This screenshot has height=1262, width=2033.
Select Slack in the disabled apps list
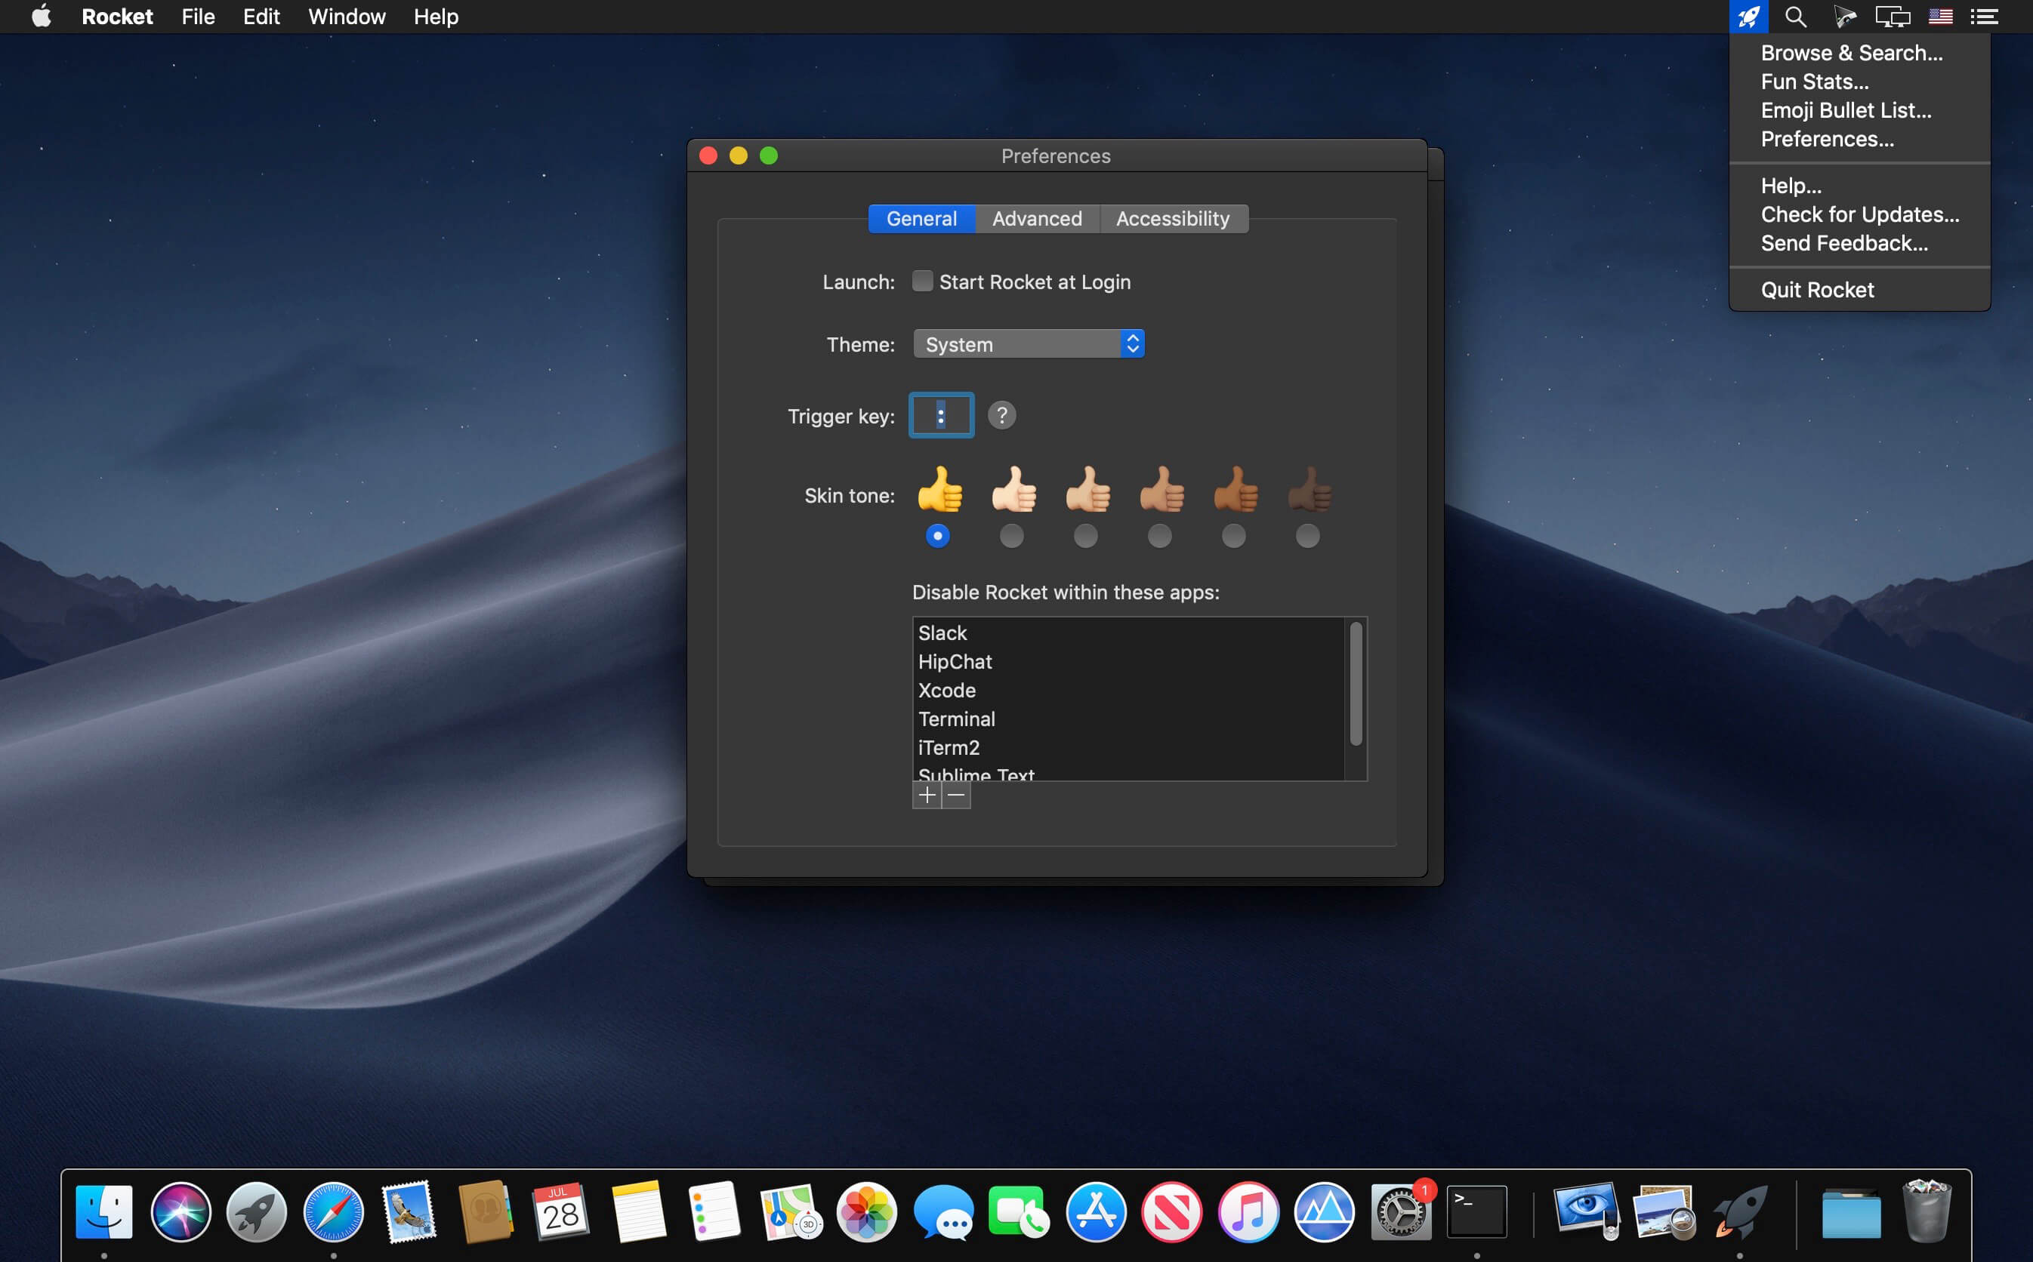[x=1129, y=633]
